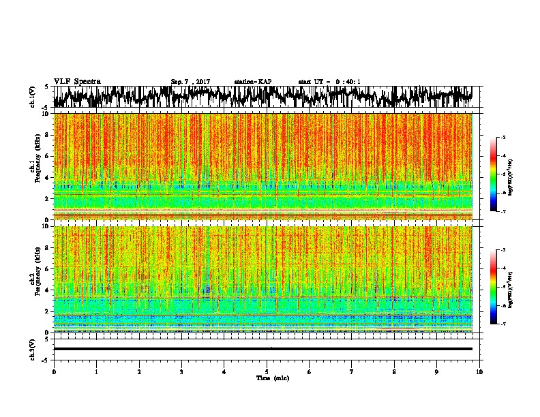Click the ch.2 spectrogram colorbar

[493, 287]
